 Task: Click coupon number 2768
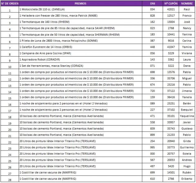171,28
